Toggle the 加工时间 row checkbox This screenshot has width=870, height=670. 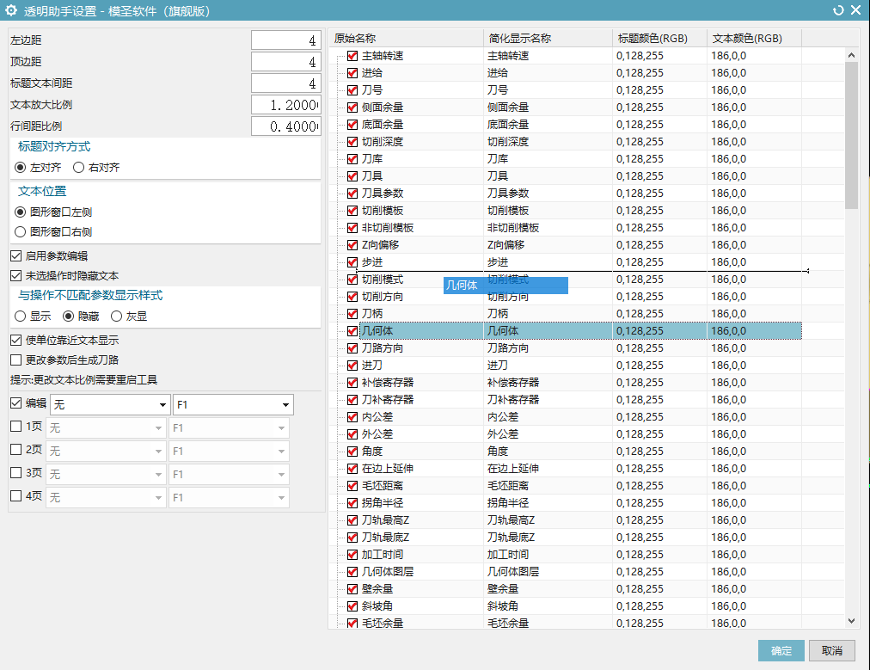pyautogui.click(x=352, y=555)
